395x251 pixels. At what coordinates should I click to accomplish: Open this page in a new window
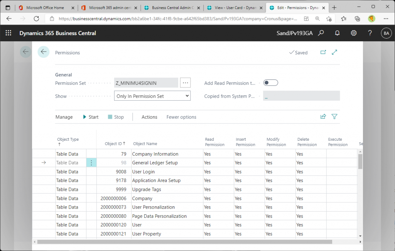pyautogui.click(x=323, y=52)
